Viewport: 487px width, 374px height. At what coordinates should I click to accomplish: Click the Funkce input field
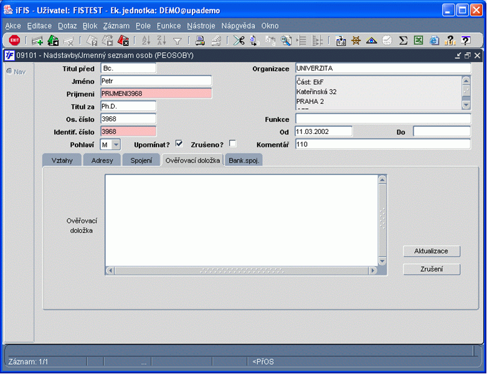383,119
